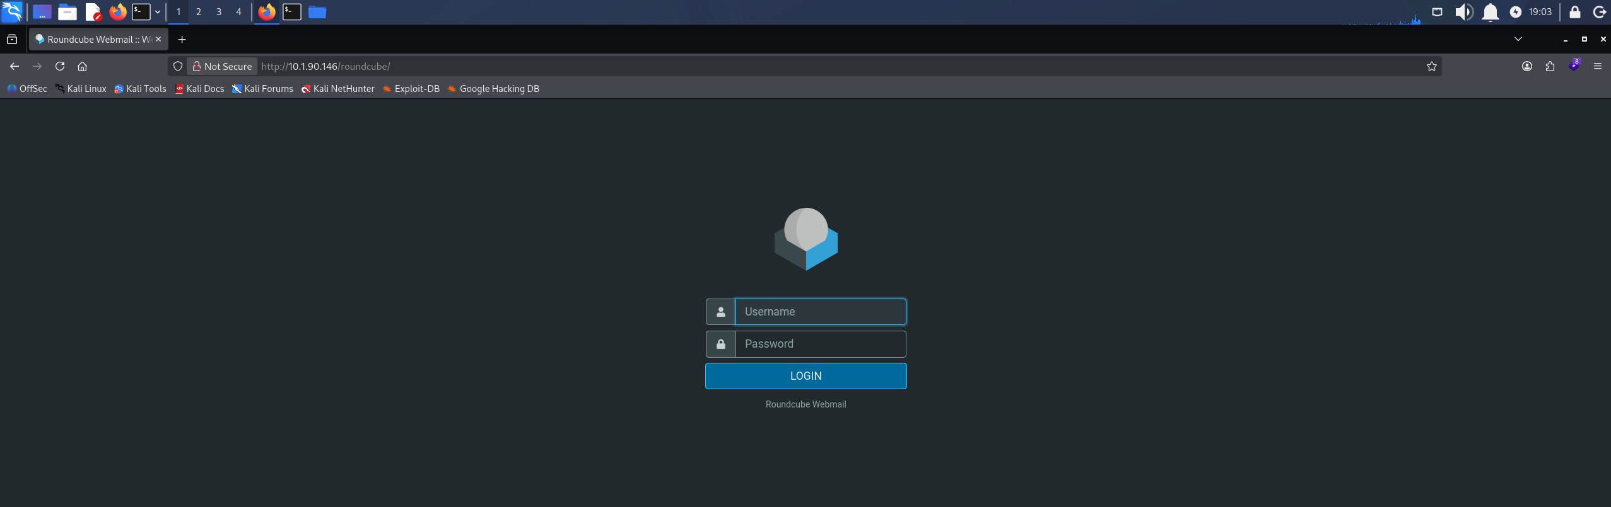
Task: Go to the Firefox home page
Action: click(x=82, y=66)
